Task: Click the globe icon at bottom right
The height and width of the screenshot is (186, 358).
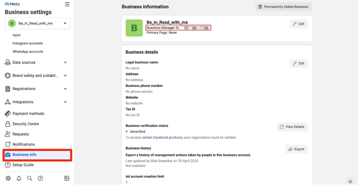Action: click(350, 181)
